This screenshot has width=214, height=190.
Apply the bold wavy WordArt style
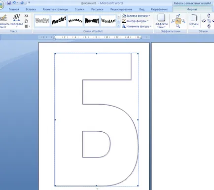tap(92, 21)
